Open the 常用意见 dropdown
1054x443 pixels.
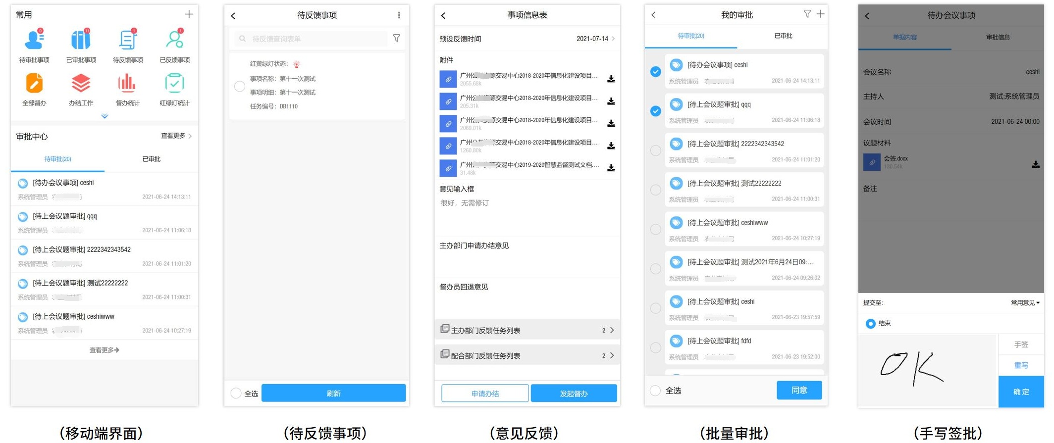coord(1025,303)
